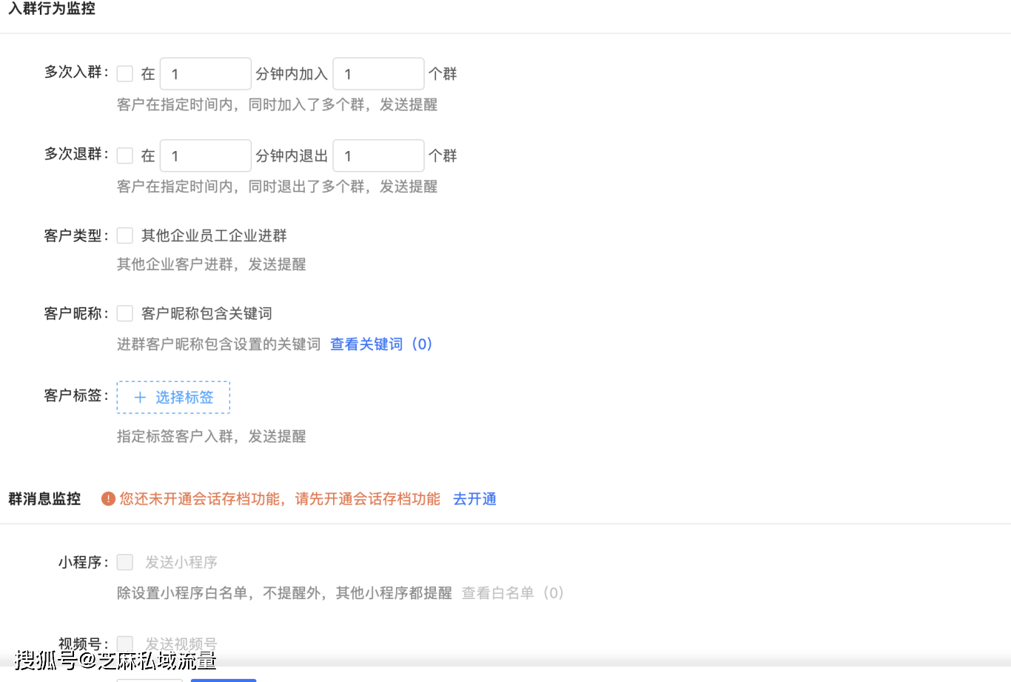Open the 查看白名单（0） link
The width and height of the screenshot is (1011, 682).
point(512,592)
